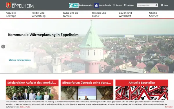The height and width of the screenshot is (109, 174).
Task: Click the construction signs thumbnail
Action: (x=142, y=93)
